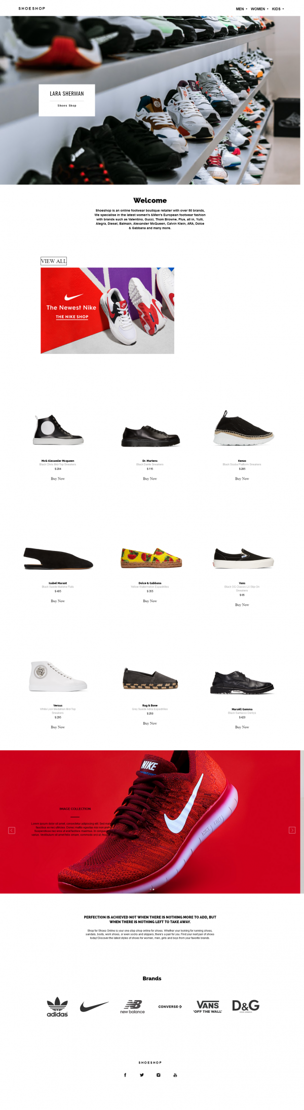
Task: Go to previous slide with left arrow
Action: 12,830
